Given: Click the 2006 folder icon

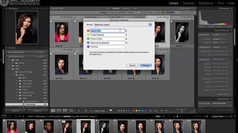Looking at the screenshot, I should click(x=13, y=60).
